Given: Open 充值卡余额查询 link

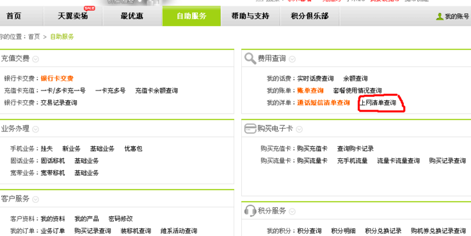Looking at the screenshot, I should tap(157, 91).
